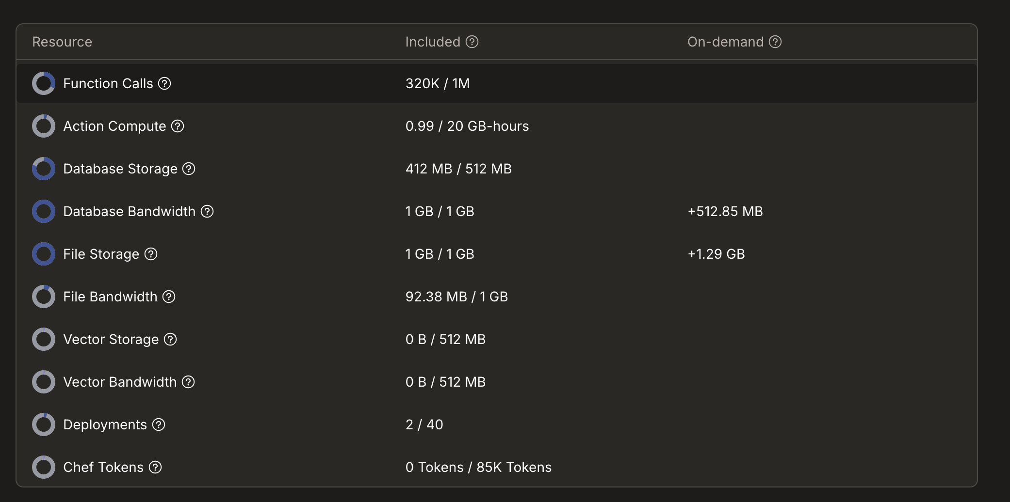Screen dimensions: 1010x502
Task: Click the Database Storage usage progress ring
Action: point(43,169)
